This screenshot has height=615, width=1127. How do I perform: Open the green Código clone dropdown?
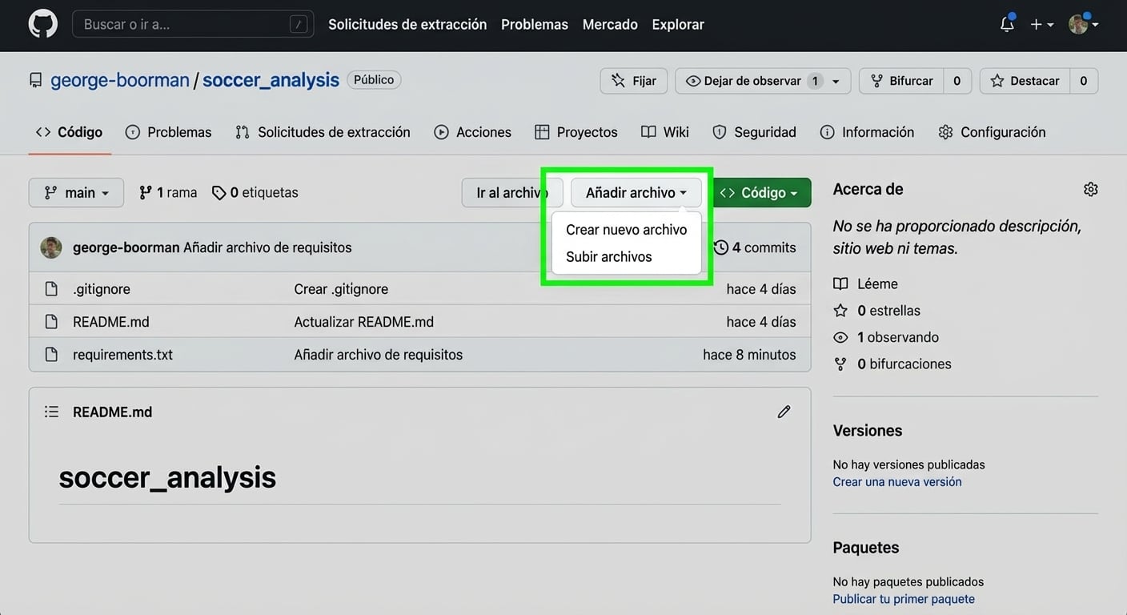coord(759,193)
